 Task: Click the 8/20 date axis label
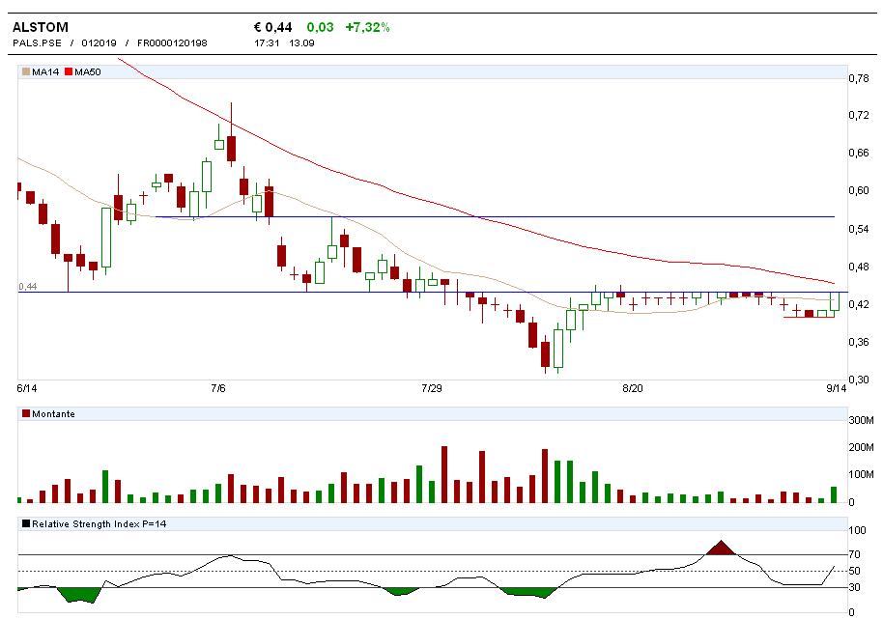(x=633, y=388)
